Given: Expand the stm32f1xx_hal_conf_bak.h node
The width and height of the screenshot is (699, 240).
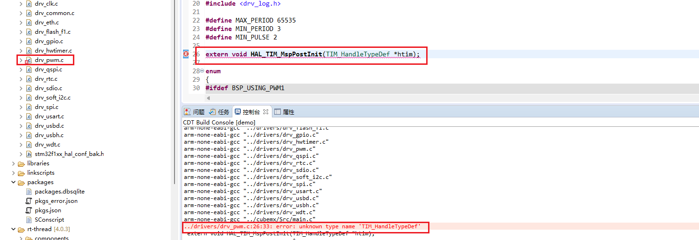Looking at the screenshot, I should click(x=21, y=154).
